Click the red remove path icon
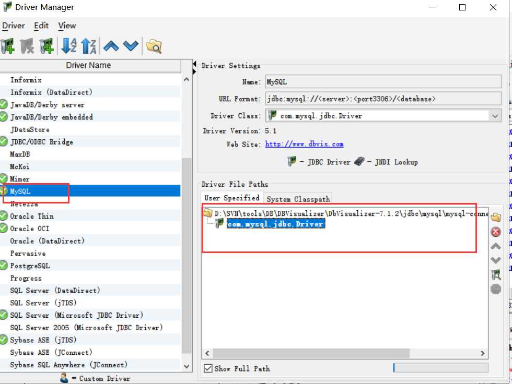512x384 pixels. [x=496, y=232]
